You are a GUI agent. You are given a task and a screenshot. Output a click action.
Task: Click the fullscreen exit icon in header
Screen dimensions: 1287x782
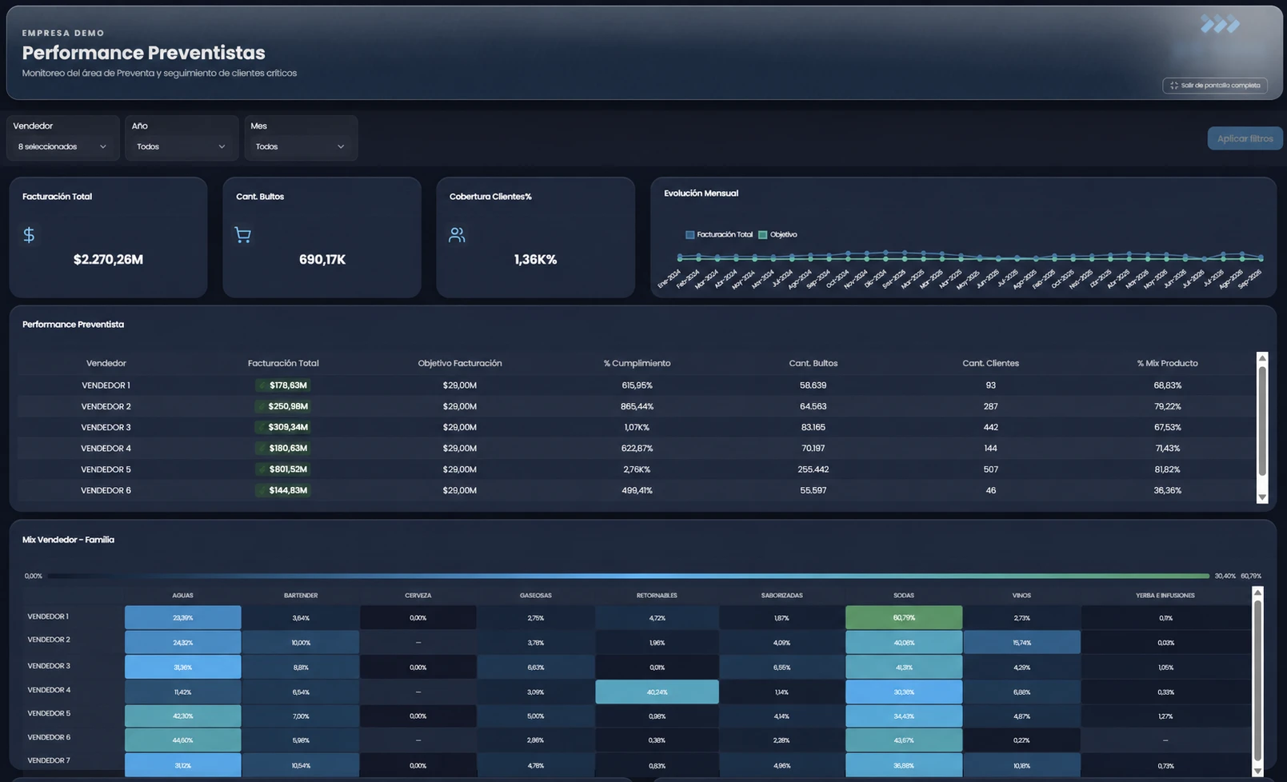1174,86
